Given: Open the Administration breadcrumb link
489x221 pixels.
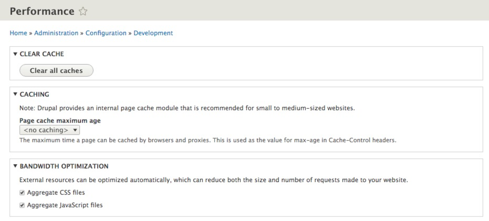Looking at the screenshot, I should [56, 33].
